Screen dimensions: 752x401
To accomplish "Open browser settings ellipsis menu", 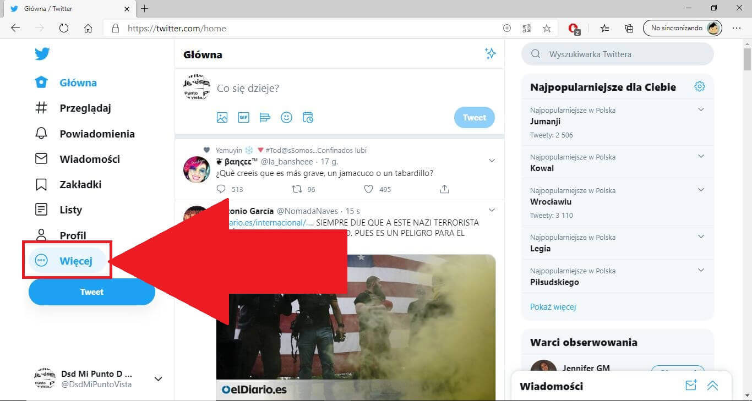I will pyautogui.click(x=737, y=28).
